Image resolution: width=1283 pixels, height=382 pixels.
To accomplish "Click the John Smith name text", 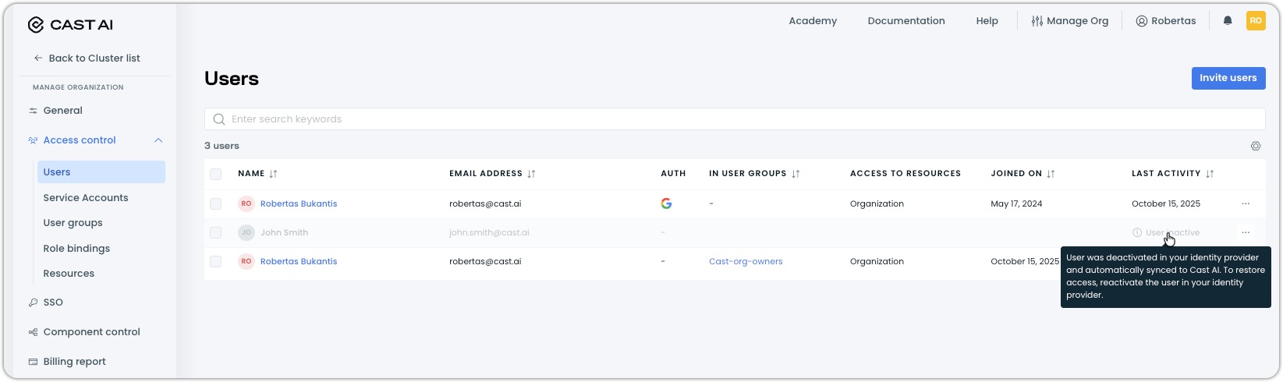I will [284, 232].
